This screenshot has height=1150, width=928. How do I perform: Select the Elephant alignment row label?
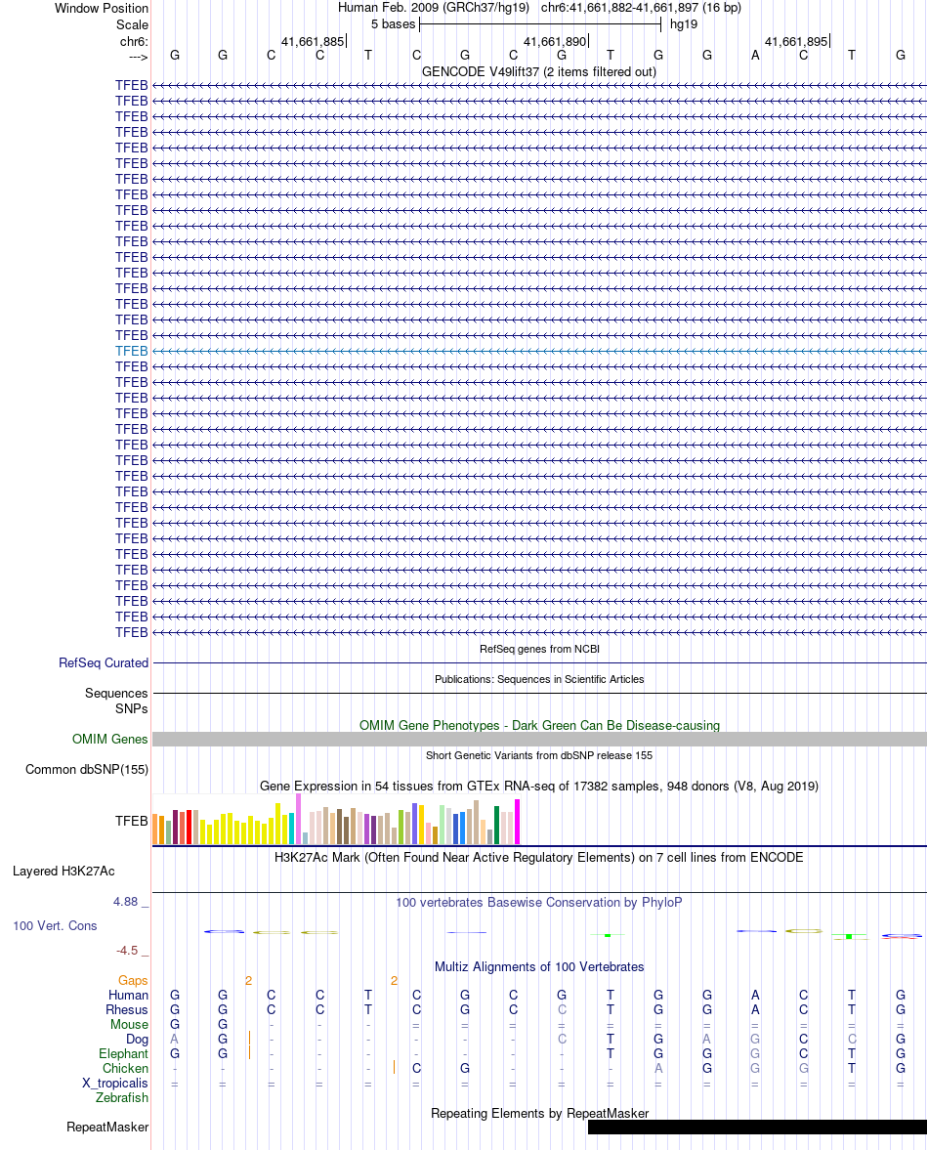point(123,1054)
